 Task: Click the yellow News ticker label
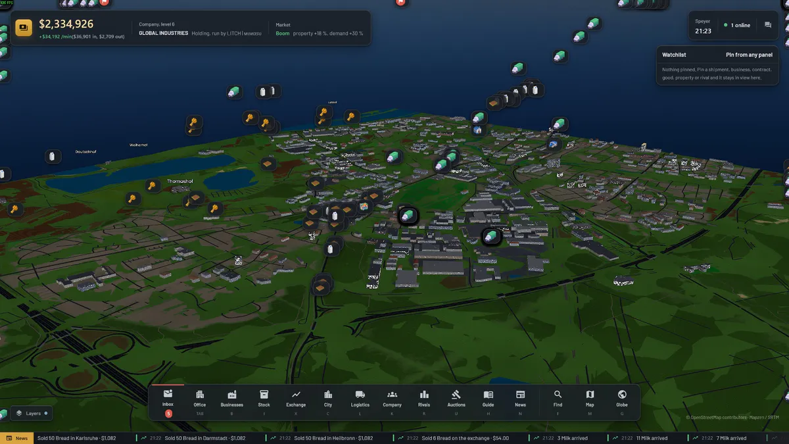click(15, 438)
